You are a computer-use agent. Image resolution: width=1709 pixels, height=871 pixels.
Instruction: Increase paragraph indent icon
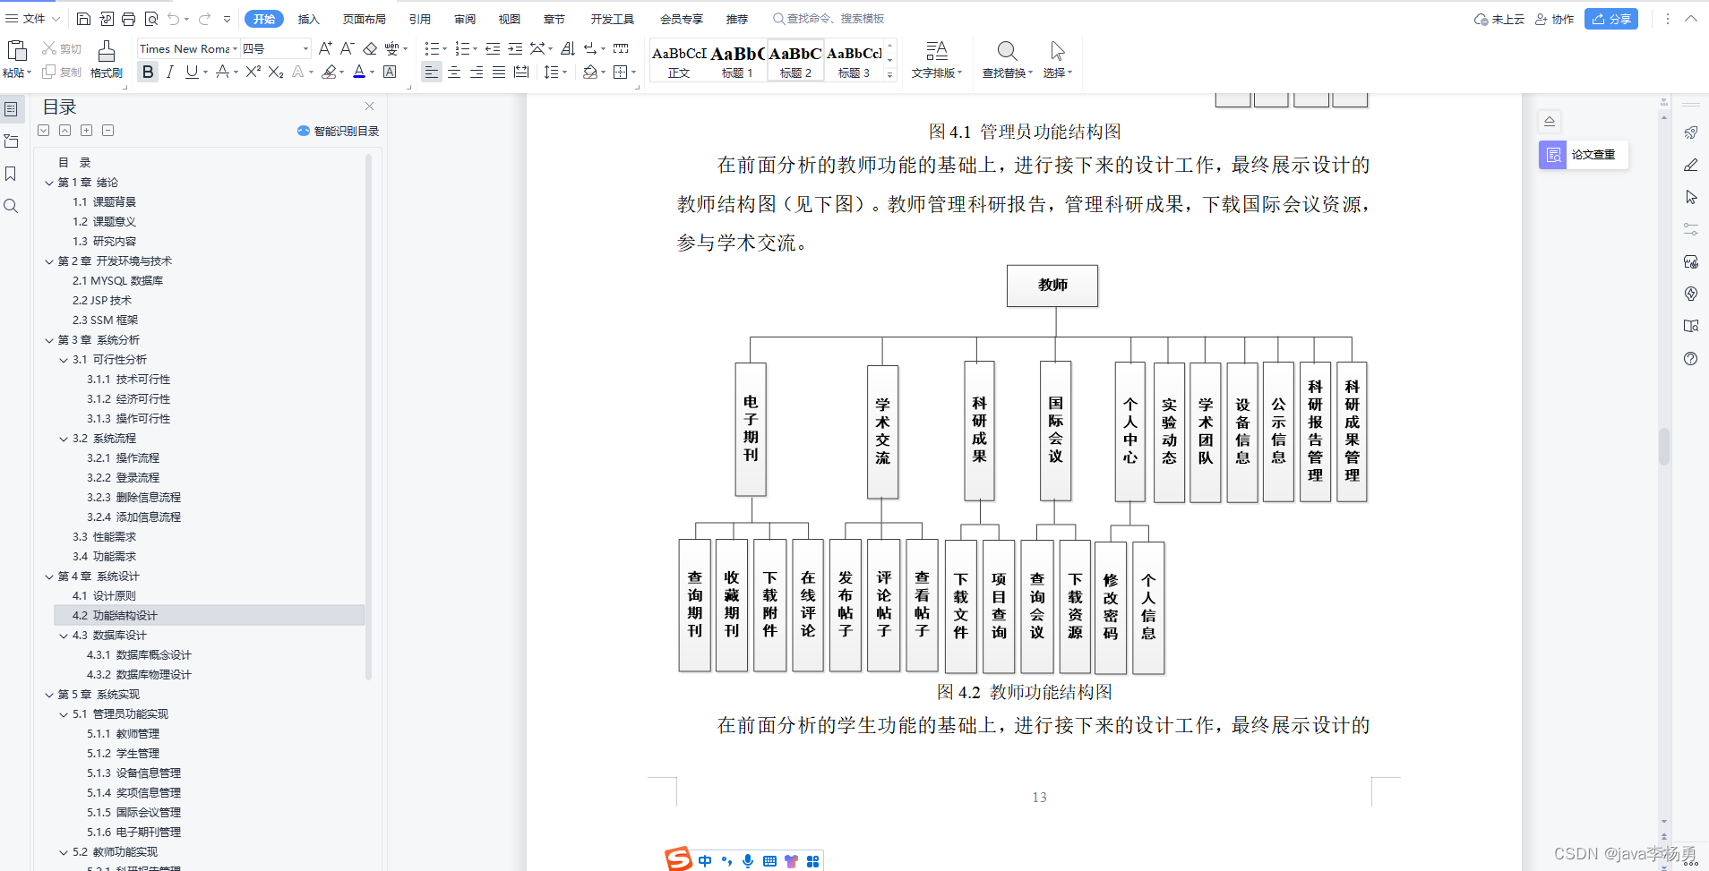tap(515, 48)
